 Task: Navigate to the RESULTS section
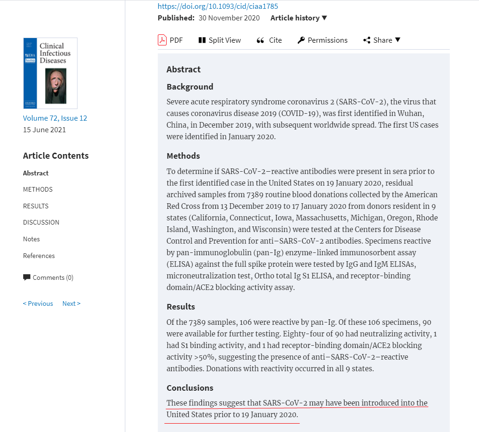[36, 206]
